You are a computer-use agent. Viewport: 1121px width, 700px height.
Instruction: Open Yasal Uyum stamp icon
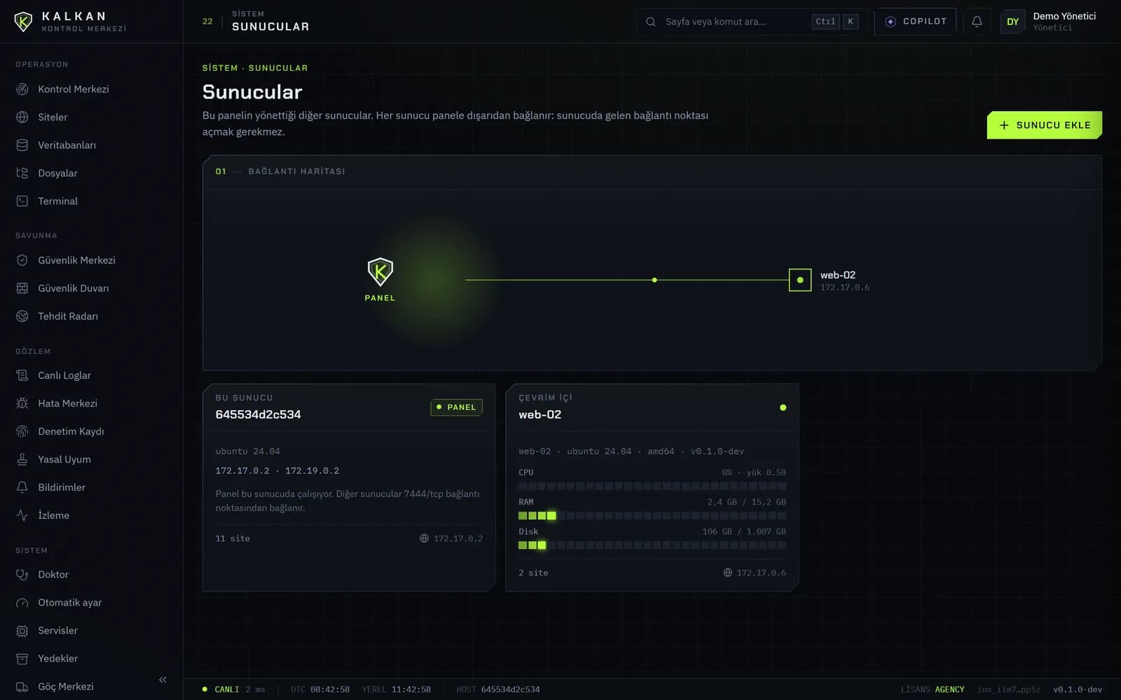pos(22,459)
